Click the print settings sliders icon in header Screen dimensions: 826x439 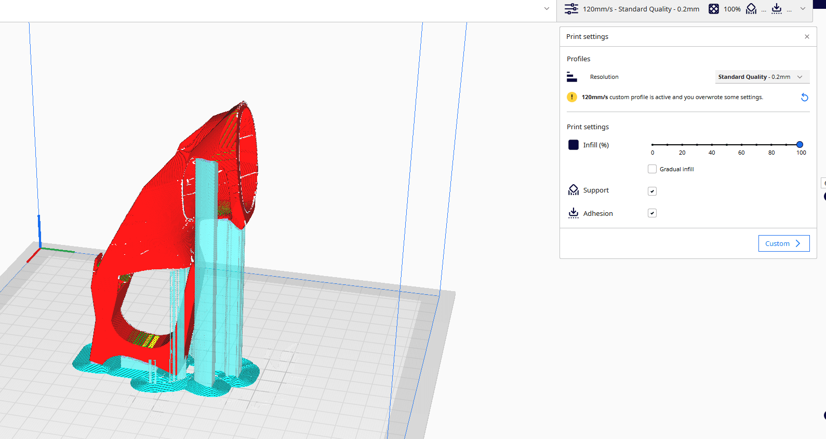(x=571, y=9)
